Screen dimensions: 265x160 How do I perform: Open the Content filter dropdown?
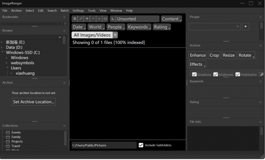(171, 19)
